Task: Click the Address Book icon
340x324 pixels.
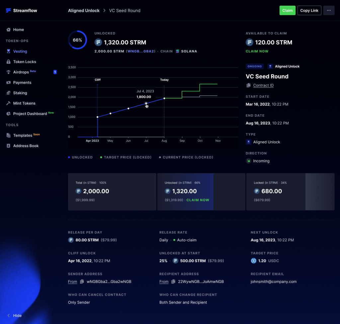Action: [8, 146]
